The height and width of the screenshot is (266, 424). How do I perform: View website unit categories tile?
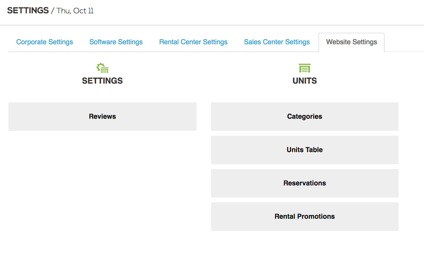305,117
